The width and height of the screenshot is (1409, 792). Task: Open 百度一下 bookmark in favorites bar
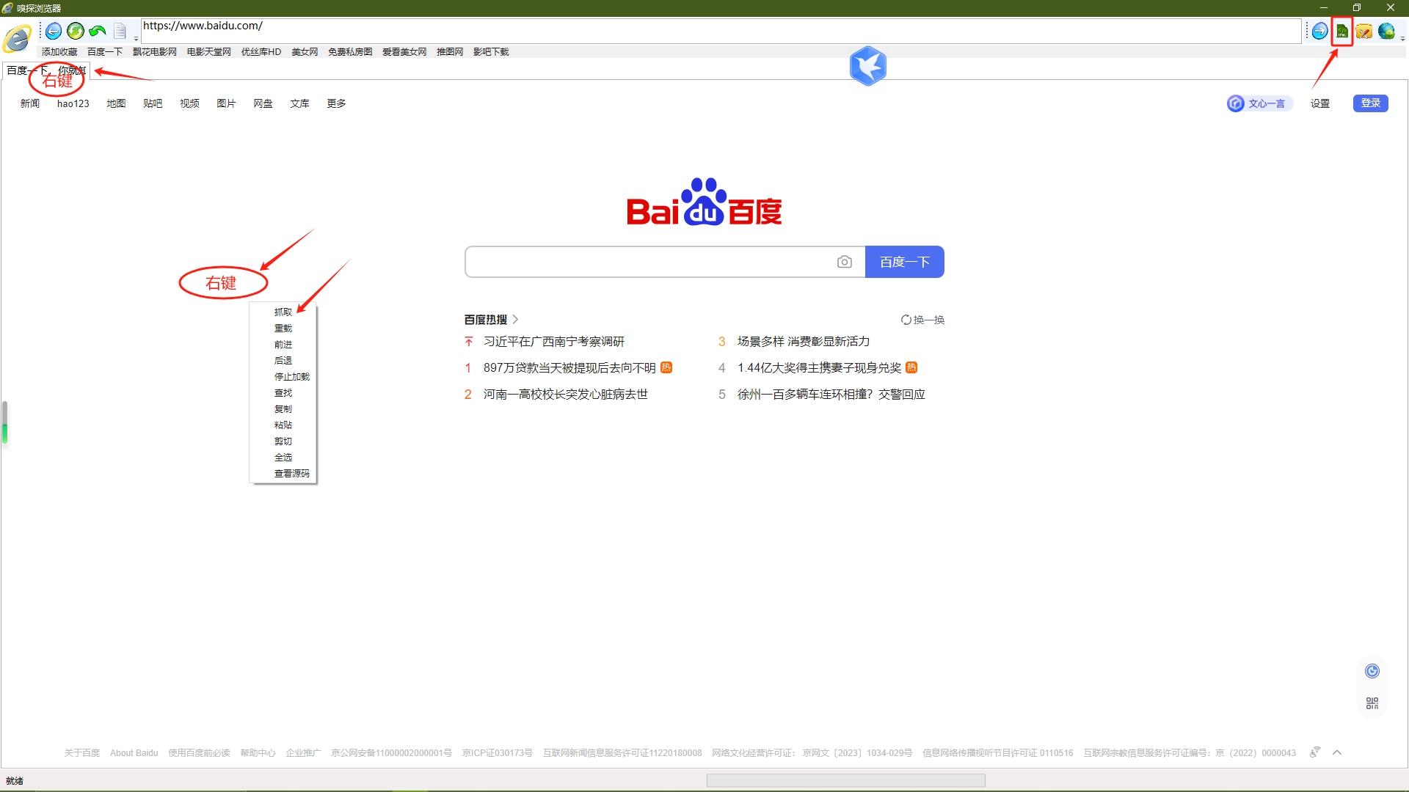click(105, 52)
